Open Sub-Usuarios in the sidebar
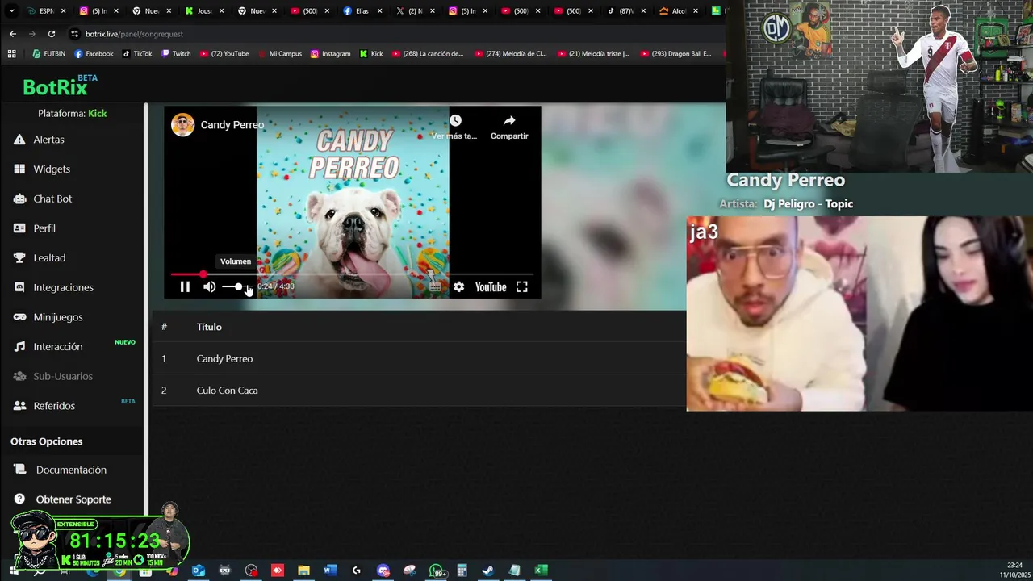Viewport: 1033px width, 581px height. 63,376
